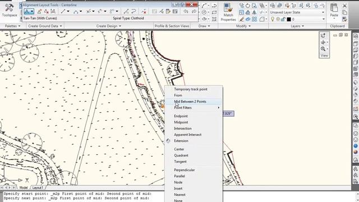
Task: Select Extension object snap
Action: 194,141
